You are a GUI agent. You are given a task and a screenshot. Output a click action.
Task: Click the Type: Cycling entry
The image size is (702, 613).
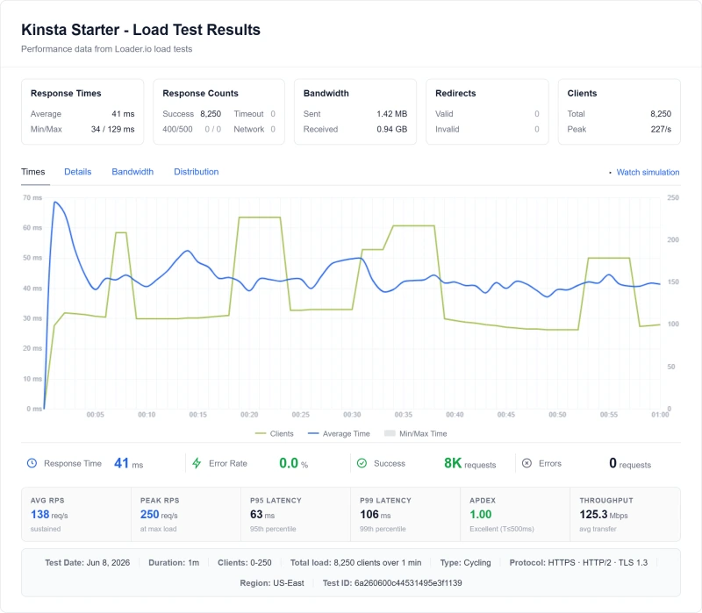pyautogui.click(x=465, y=562)
